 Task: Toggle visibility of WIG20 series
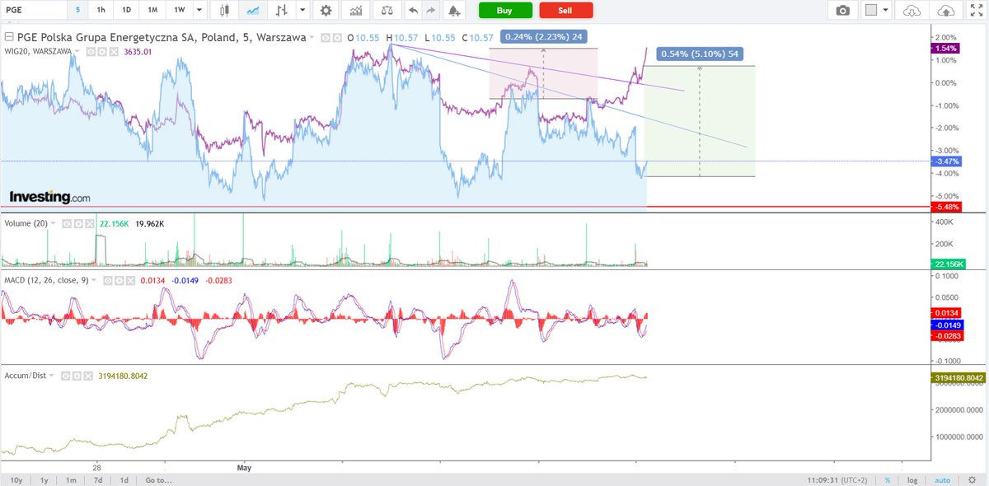(91, 52)
